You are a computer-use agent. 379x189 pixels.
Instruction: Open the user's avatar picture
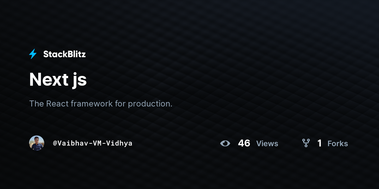(x=37, y=143)
